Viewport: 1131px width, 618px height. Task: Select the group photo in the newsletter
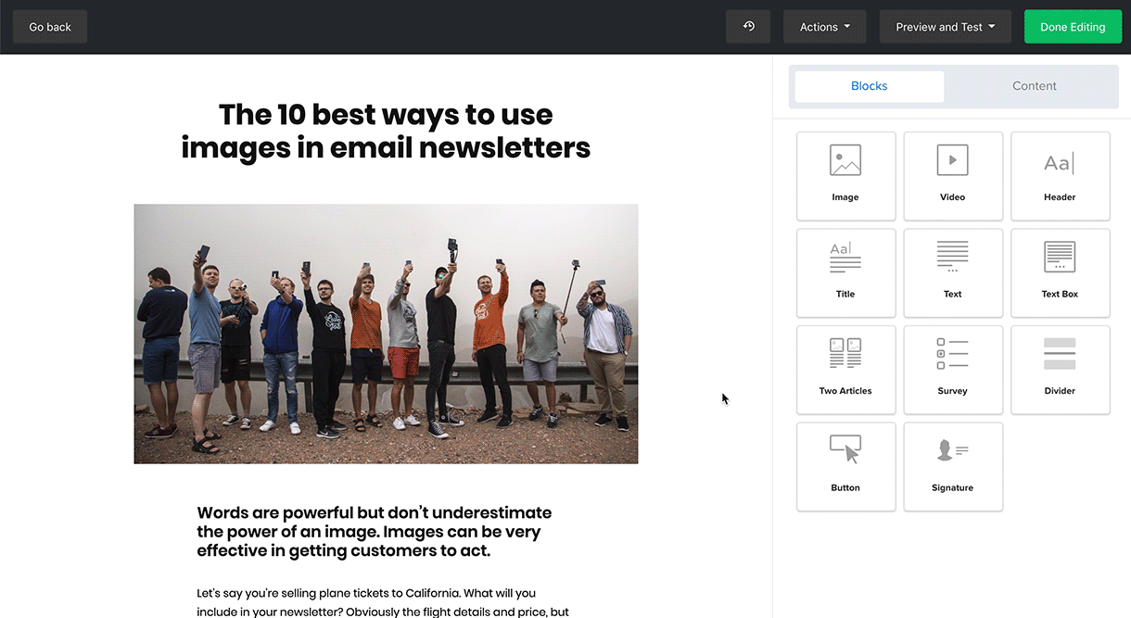pos(386,333)
